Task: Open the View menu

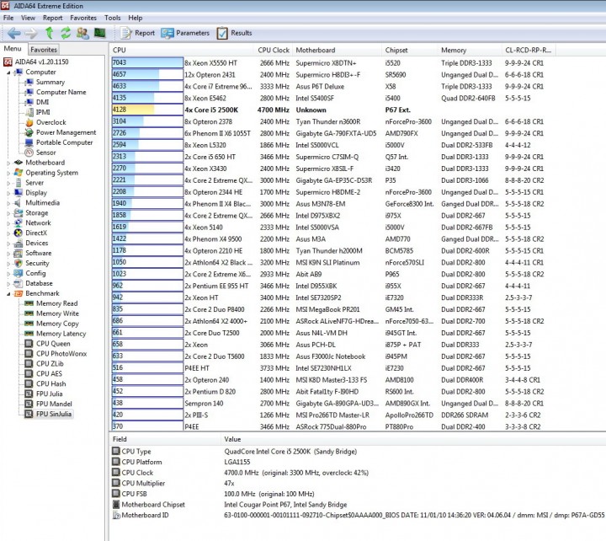Action: [28, 18]
